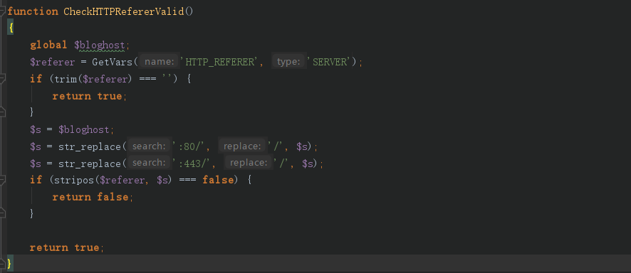Click $bloghost in the global declaration

[x=100, y=45]
